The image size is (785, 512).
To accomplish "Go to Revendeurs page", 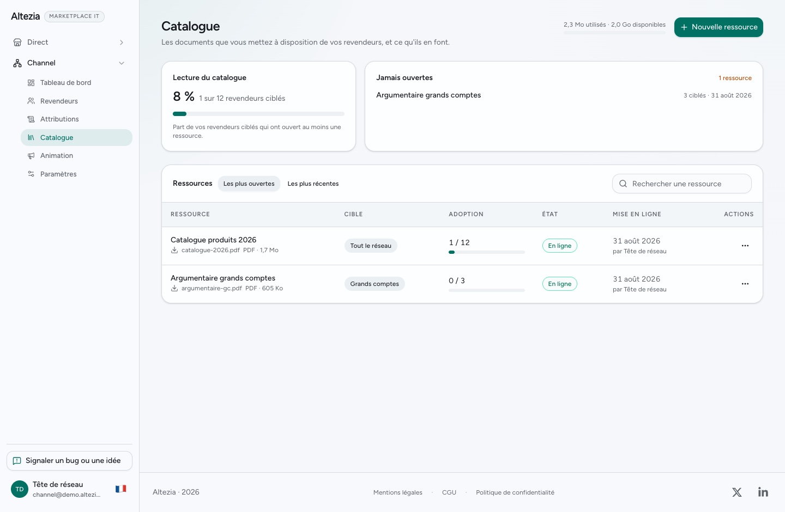I will pos(76,101).
